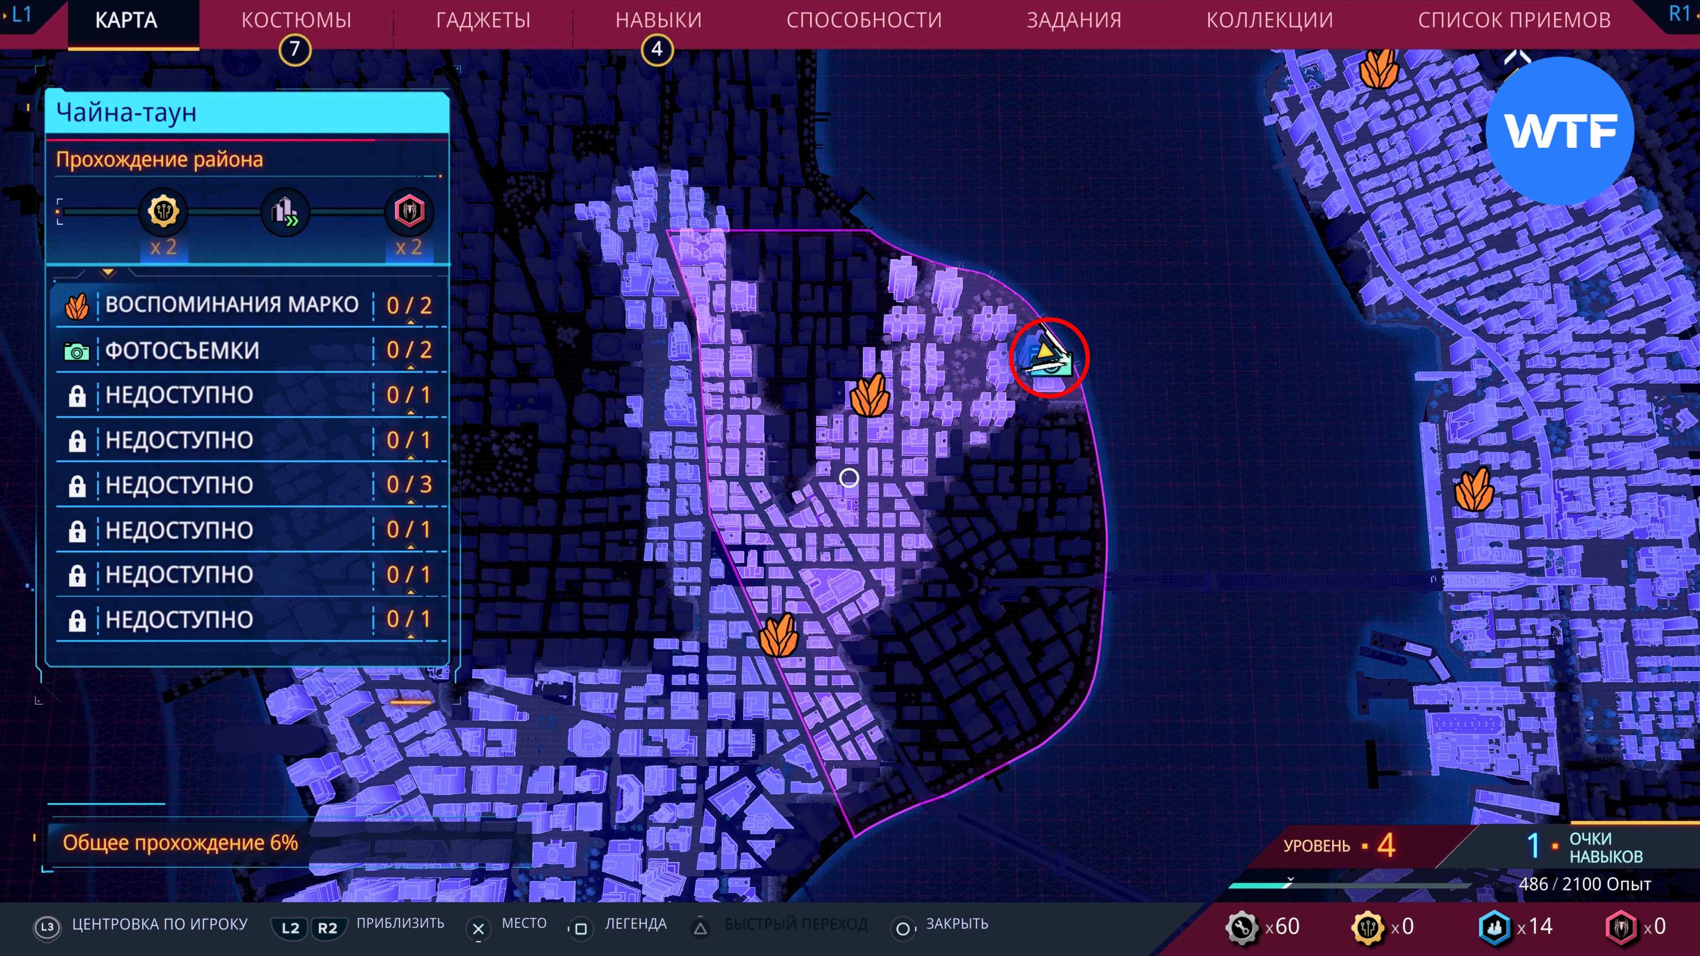The height and width of the screenshot is (956, 1700).
Task: Switch to the ЗАДАНИЯ tab
Action: coord(1074,20)
